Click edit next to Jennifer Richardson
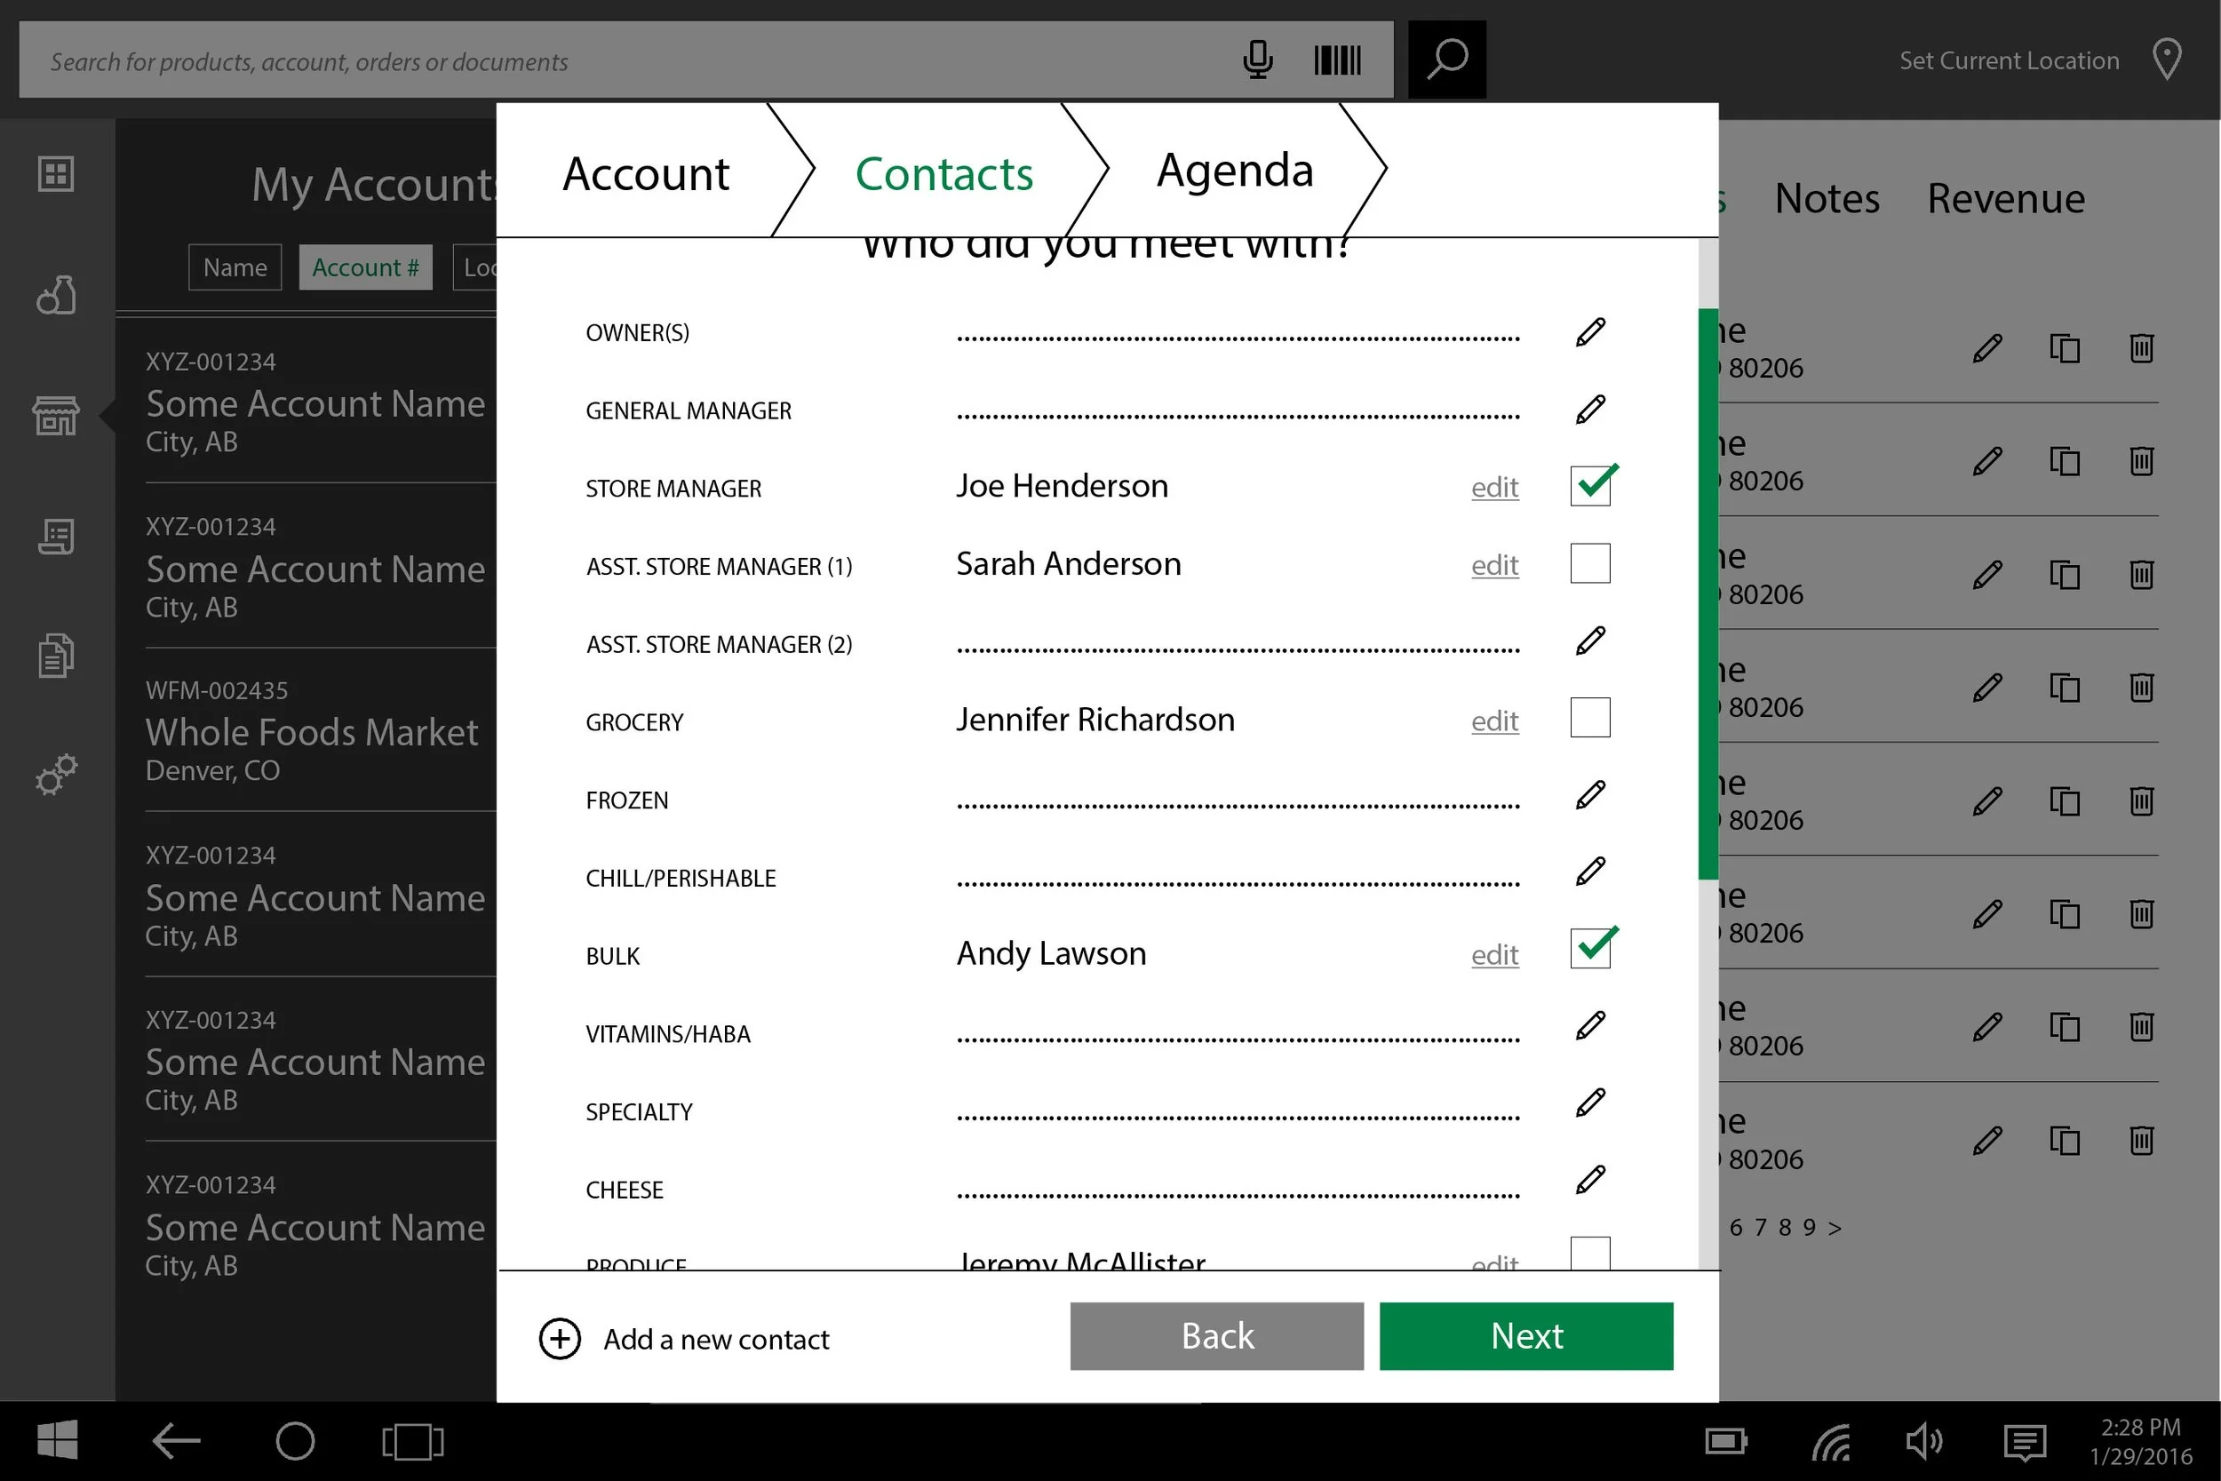Screen dimensions: 2221x1481 click(1494, 721)
